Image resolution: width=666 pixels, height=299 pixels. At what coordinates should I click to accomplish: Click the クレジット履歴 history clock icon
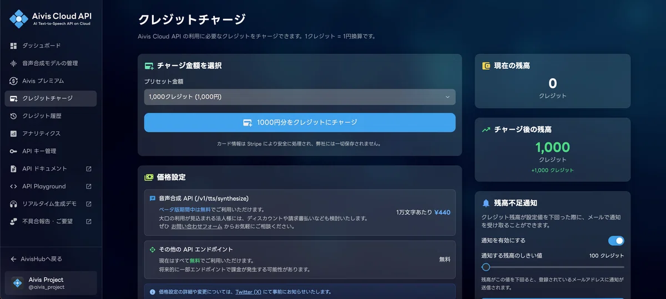14,116
